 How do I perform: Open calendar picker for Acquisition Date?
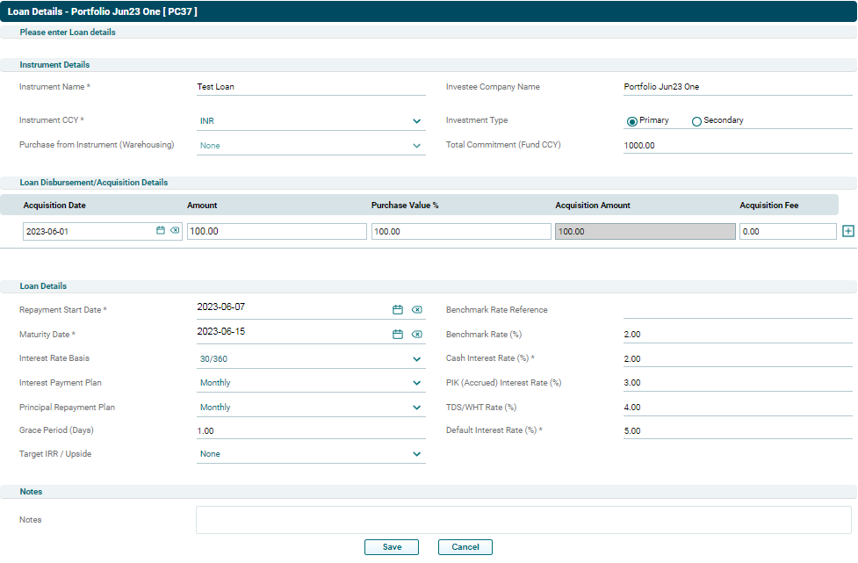161,231
